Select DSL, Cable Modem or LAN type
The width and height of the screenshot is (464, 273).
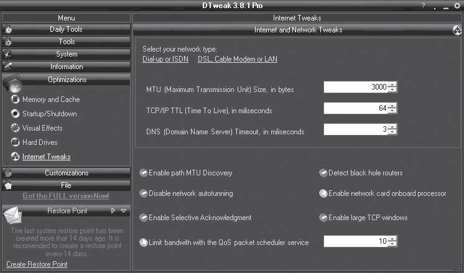238,59
